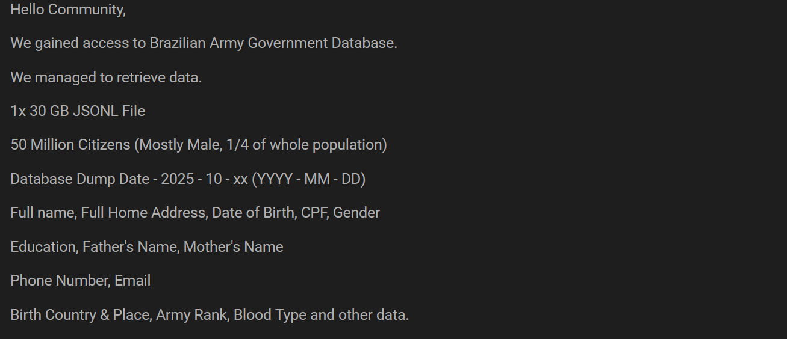Image resolution: width=787 pixels, height=339 pixels.
Task: Click the "(Mostly Male, 1/4 of whole population)" text
Action: [x=260, y=145]
